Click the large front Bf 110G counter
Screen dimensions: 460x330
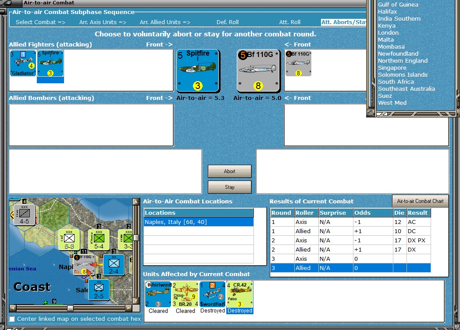[x=258, y=71]
